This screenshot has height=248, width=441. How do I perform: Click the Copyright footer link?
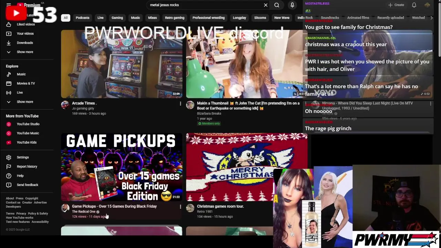[32, 198]
